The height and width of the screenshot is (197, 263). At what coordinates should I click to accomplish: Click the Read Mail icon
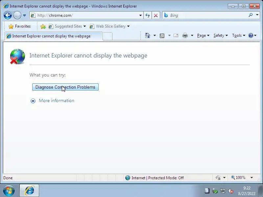(x=176, y=35)
